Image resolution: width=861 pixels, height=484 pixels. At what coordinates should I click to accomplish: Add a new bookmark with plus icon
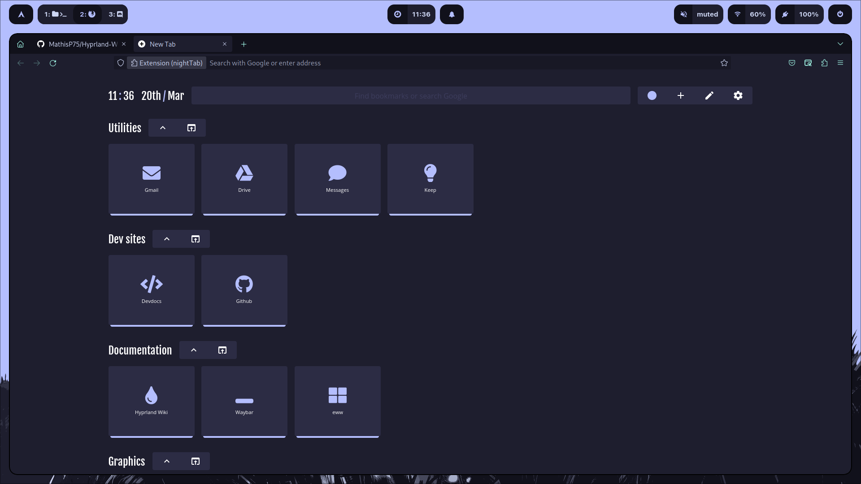[680, 95]
